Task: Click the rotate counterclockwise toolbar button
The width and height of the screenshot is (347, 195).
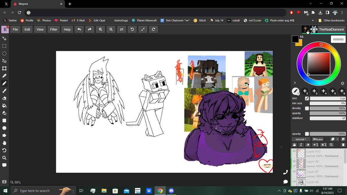Action: [132, 29]
